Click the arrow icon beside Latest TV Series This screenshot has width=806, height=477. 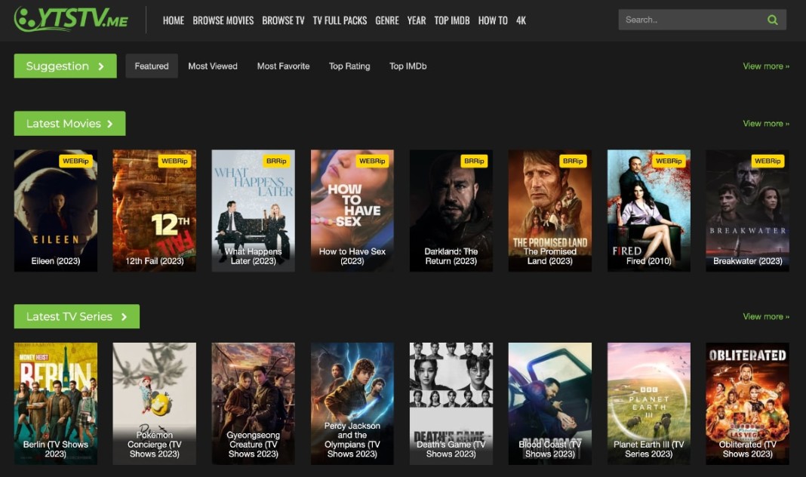125,316
